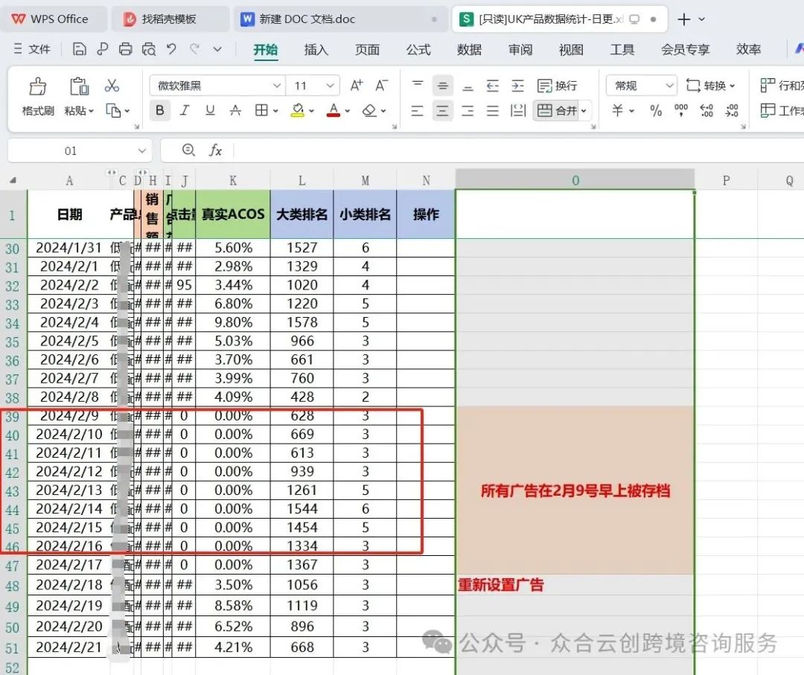Switch to the 公式 Formulas tab
Screen dimensions: 804x675
tap(418, 50)
